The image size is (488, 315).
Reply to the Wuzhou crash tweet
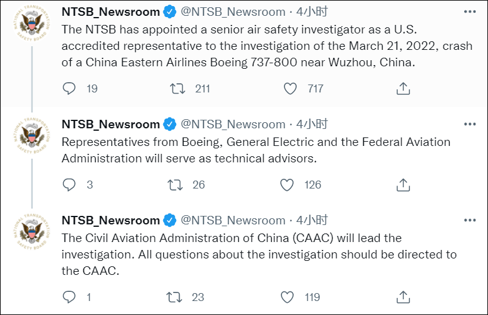click(69, 89)
